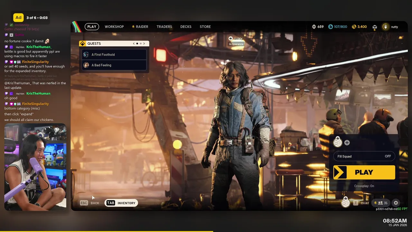
Task: Click the A First Foothold quest giver portrait
Action: coord(86,54)
